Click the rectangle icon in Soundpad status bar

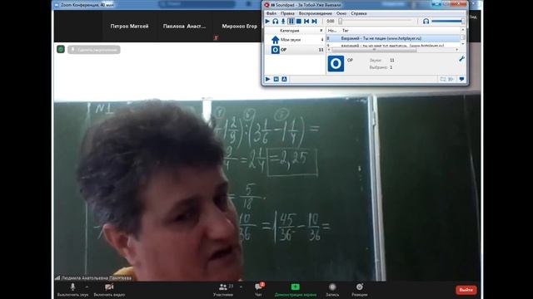[442, 79]
